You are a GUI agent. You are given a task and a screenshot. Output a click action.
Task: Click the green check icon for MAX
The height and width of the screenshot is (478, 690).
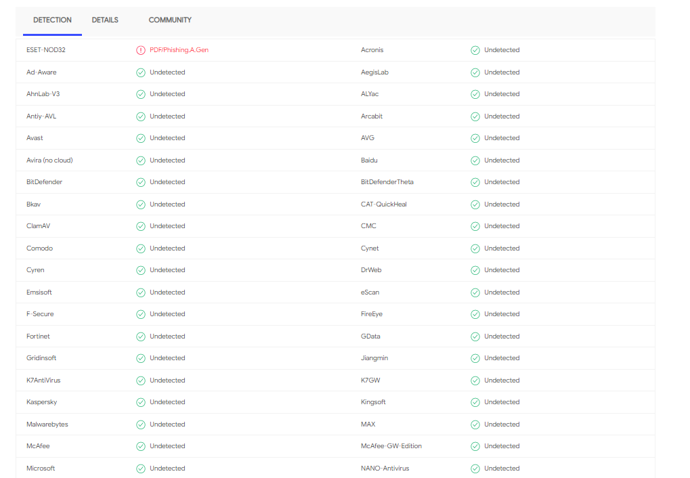(475, 425)
